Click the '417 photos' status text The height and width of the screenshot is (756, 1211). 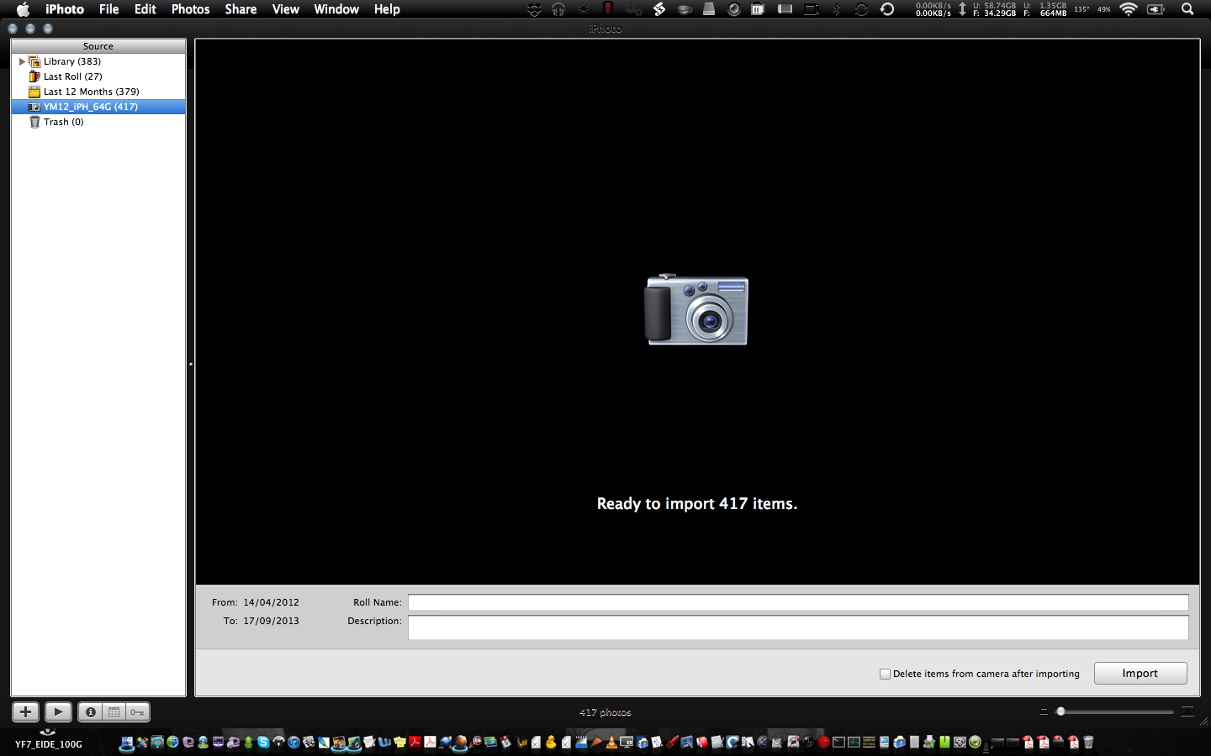tap(605, 712)
